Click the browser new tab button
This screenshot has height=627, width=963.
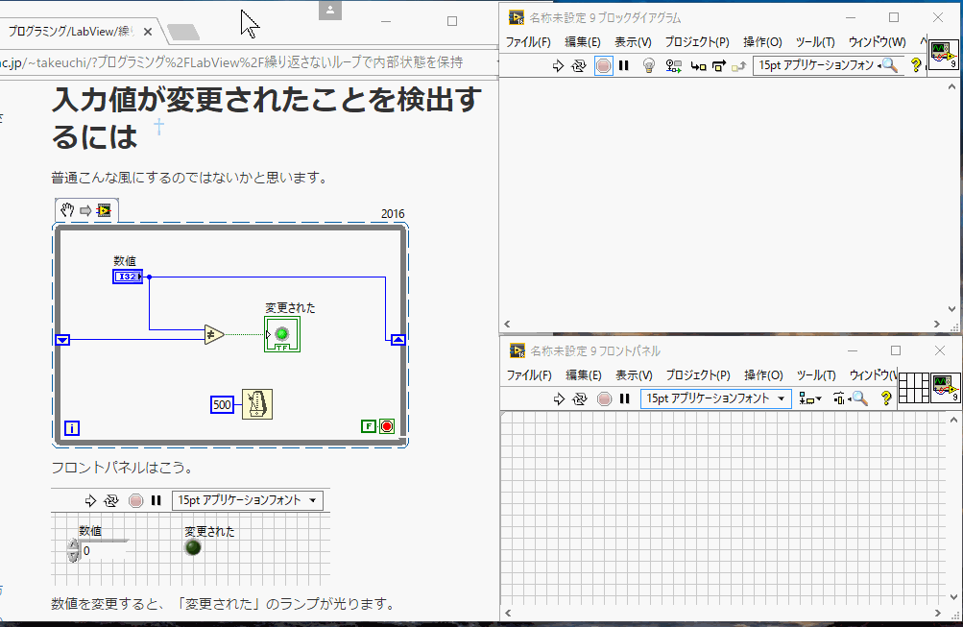click(182, 32)
